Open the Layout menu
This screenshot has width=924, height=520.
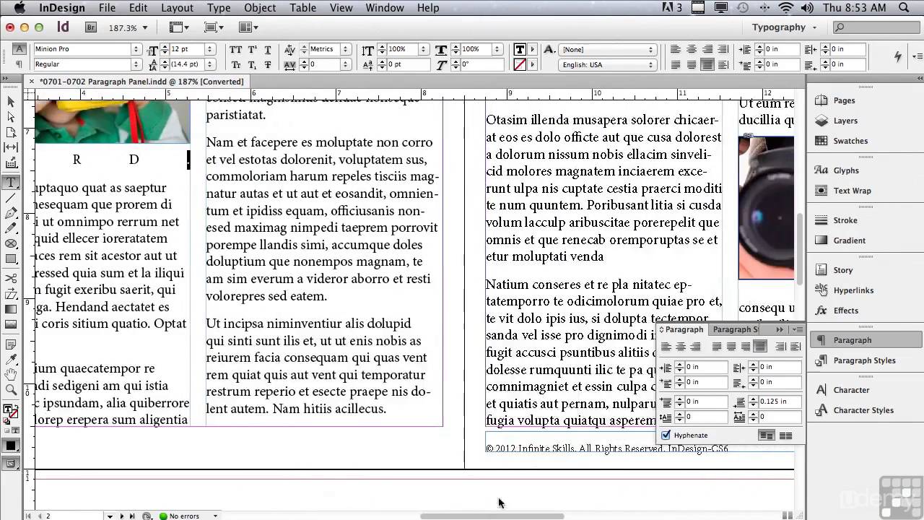177,8
